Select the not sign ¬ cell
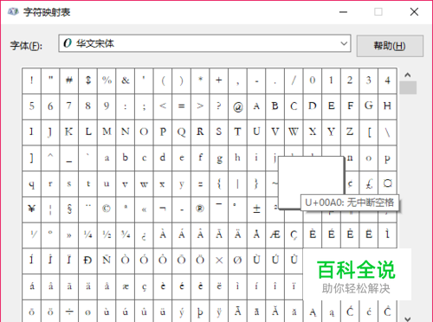The width and height of the screenshot is (433, 322). tap(163, 209)
